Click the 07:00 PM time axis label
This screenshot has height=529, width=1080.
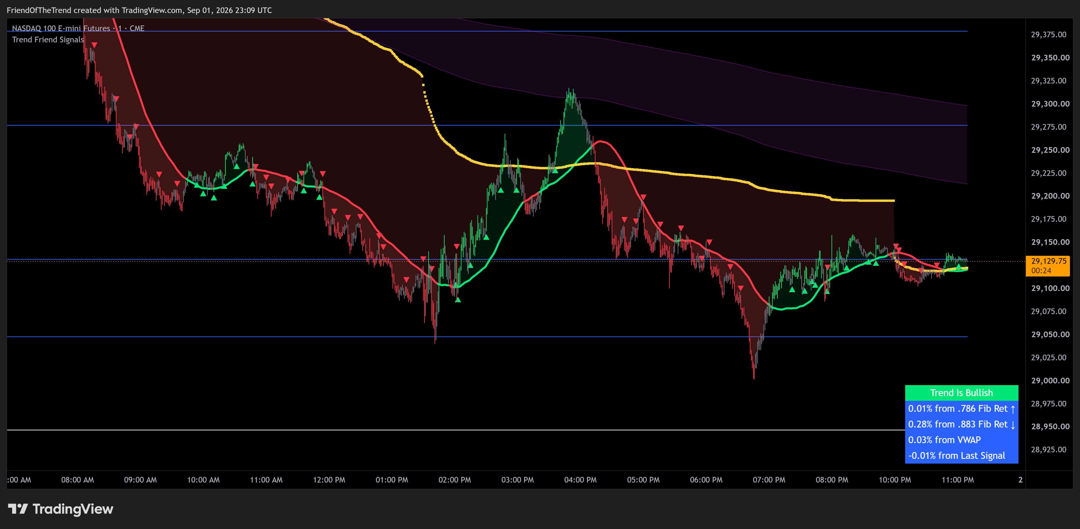(x=769, y=480)
